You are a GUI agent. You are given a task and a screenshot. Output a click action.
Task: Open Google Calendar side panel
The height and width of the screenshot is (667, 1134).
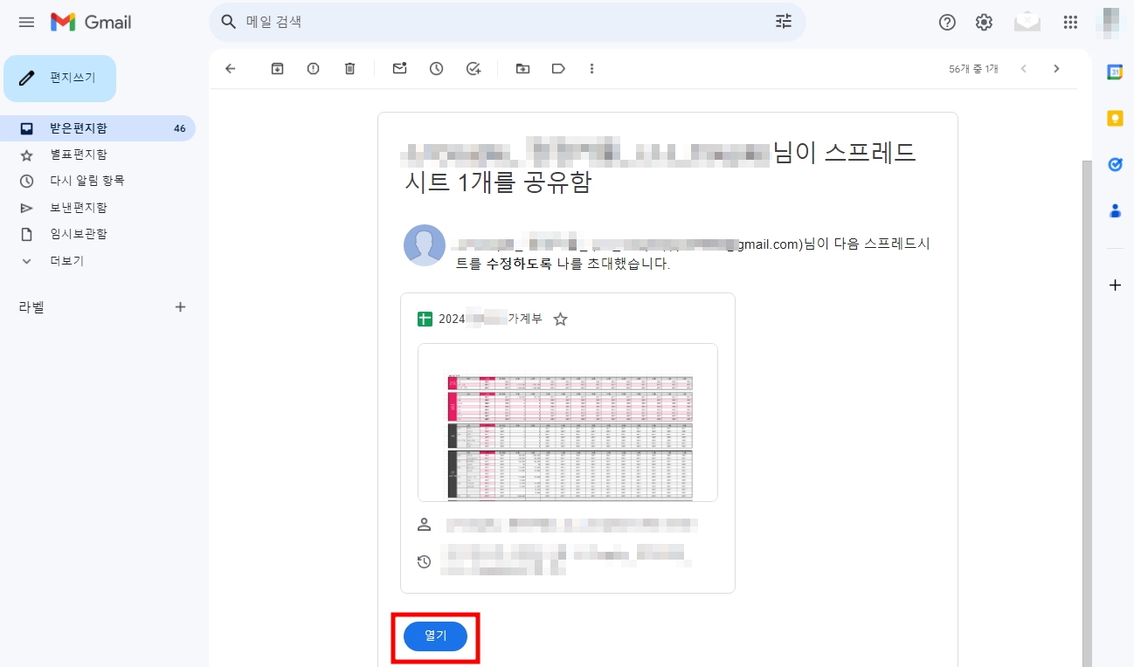coord(1115,72)
